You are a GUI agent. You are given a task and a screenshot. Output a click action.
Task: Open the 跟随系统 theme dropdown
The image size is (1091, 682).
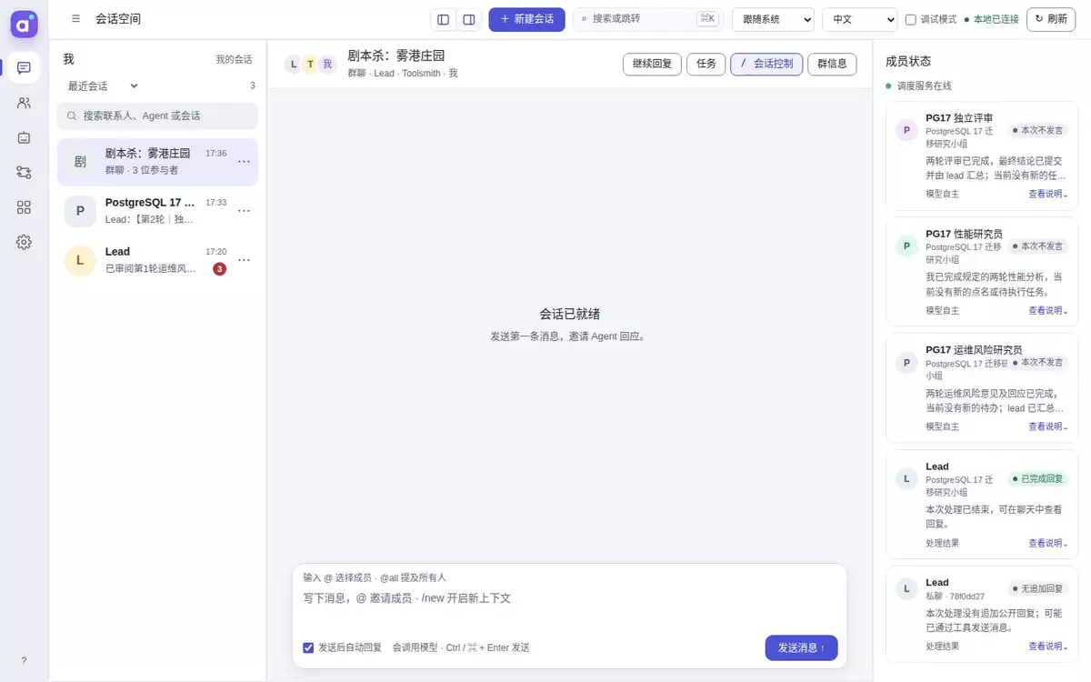pos(773,19)
